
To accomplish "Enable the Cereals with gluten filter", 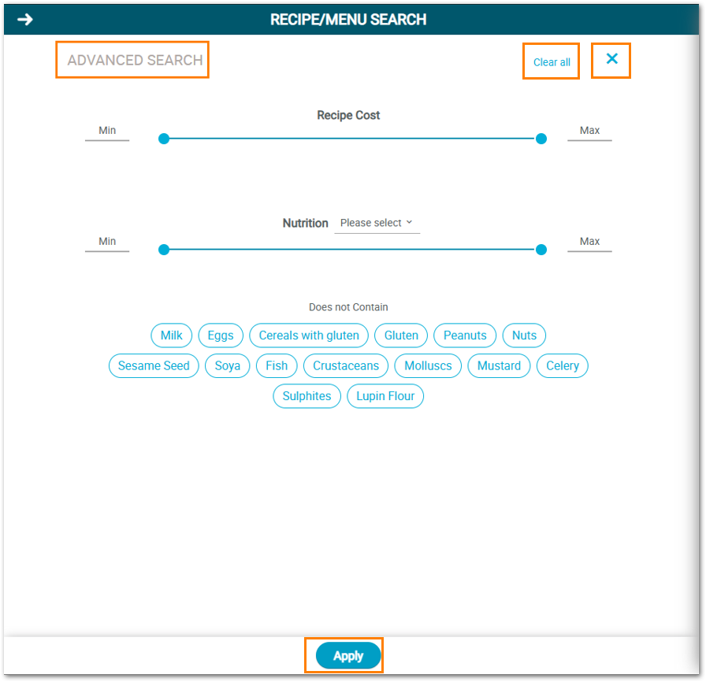I will tap(309, 335).
